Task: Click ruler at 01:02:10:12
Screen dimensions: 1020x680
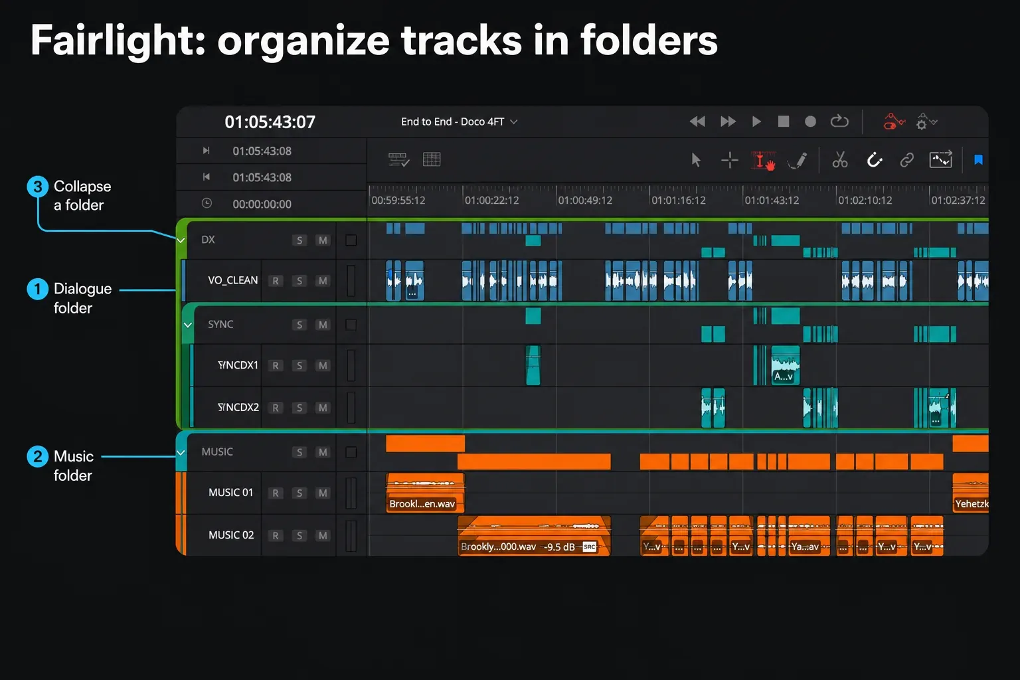Action: [865, 200]
